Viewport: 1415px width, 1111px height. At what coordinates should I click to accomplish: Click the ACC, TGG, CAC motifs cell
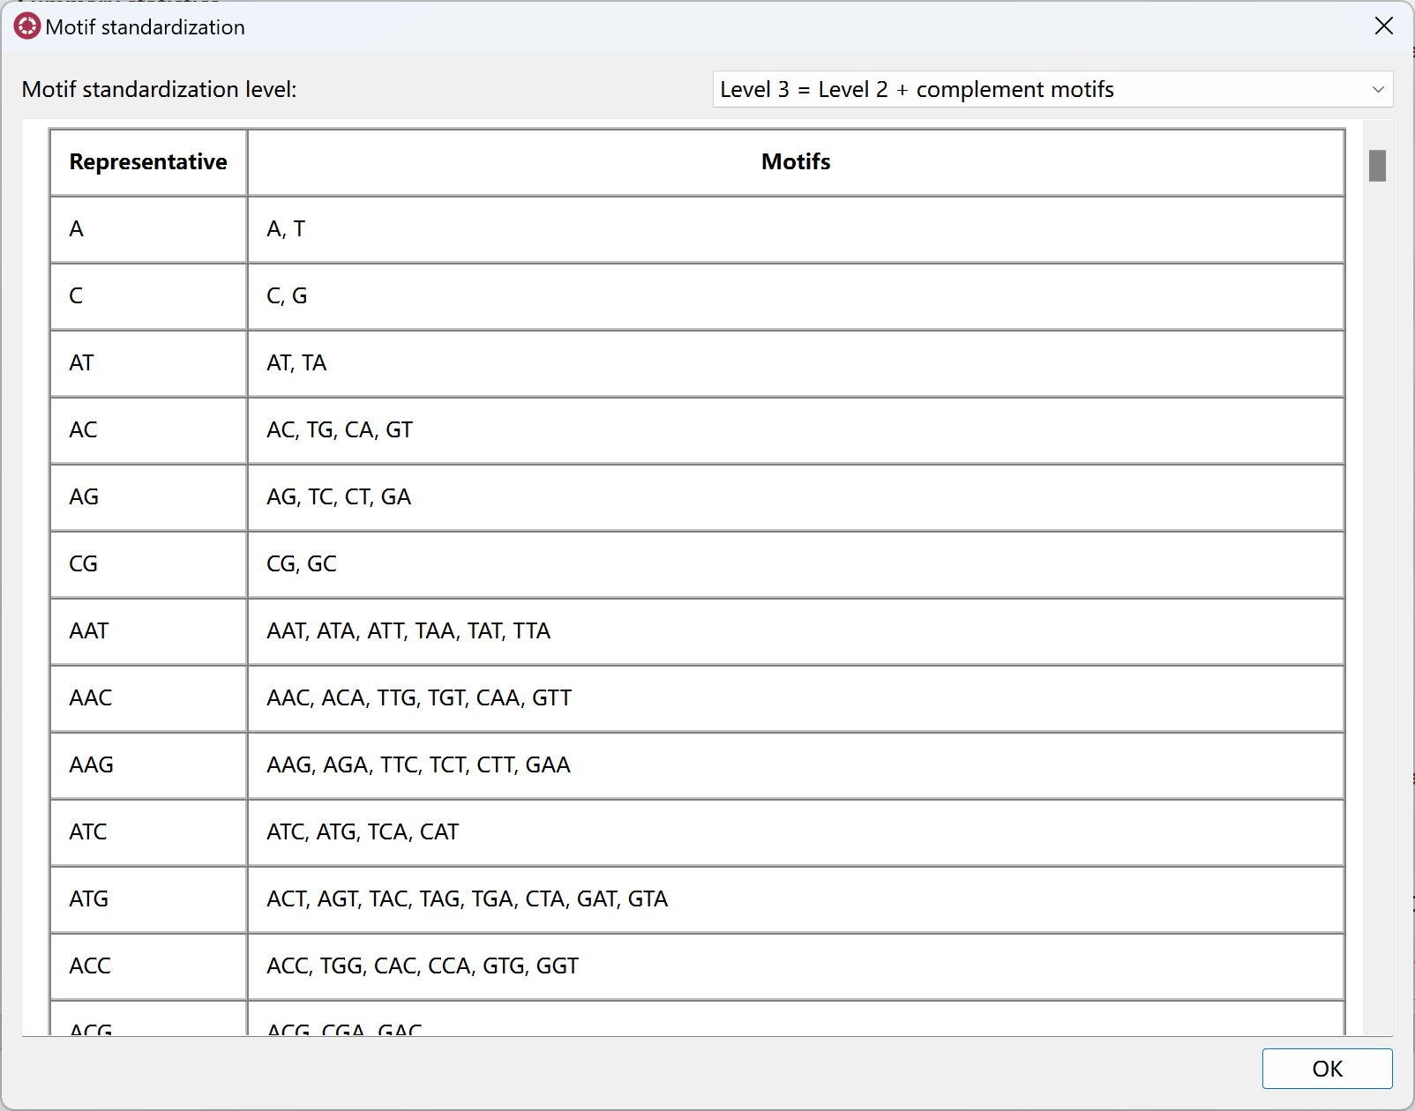[796, 966]
